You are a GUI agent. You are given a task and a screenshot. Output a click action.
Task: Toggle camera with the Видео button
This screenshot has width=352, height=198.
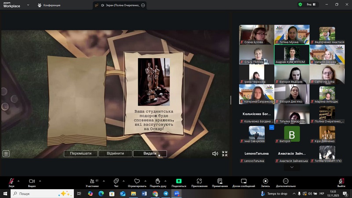[x=32, y=181]
